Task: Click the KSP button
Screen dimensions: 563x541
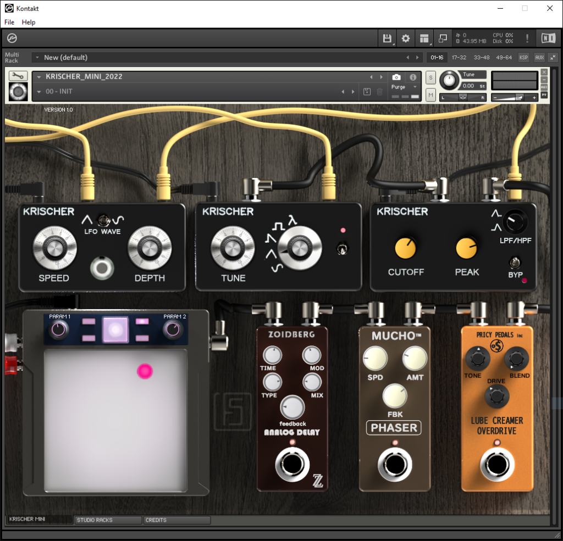Action: [523, 58]
